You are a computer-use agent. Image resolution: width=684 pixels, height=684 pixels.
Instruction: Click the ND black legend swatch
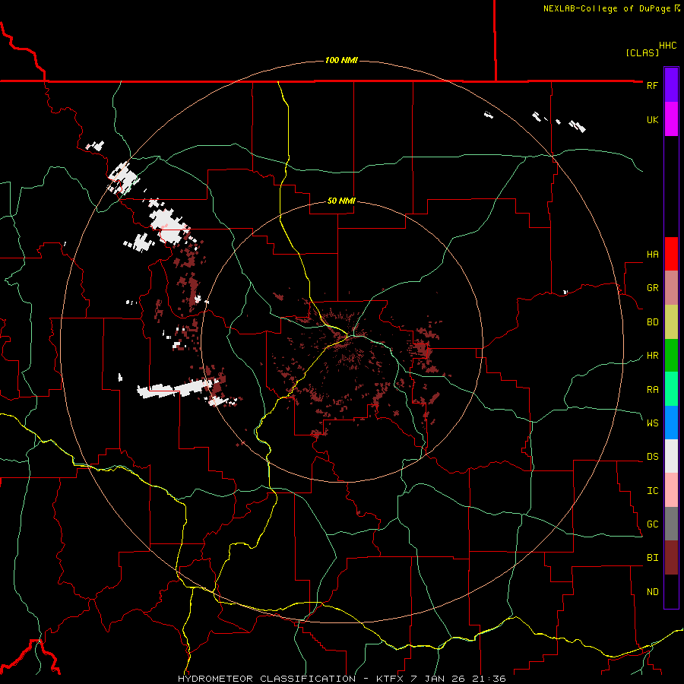tap(671, 591)
